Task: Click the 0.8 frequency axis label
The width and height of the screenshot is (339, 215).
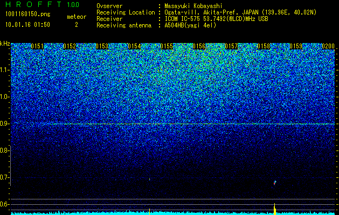Action: (x=4, y=150)
